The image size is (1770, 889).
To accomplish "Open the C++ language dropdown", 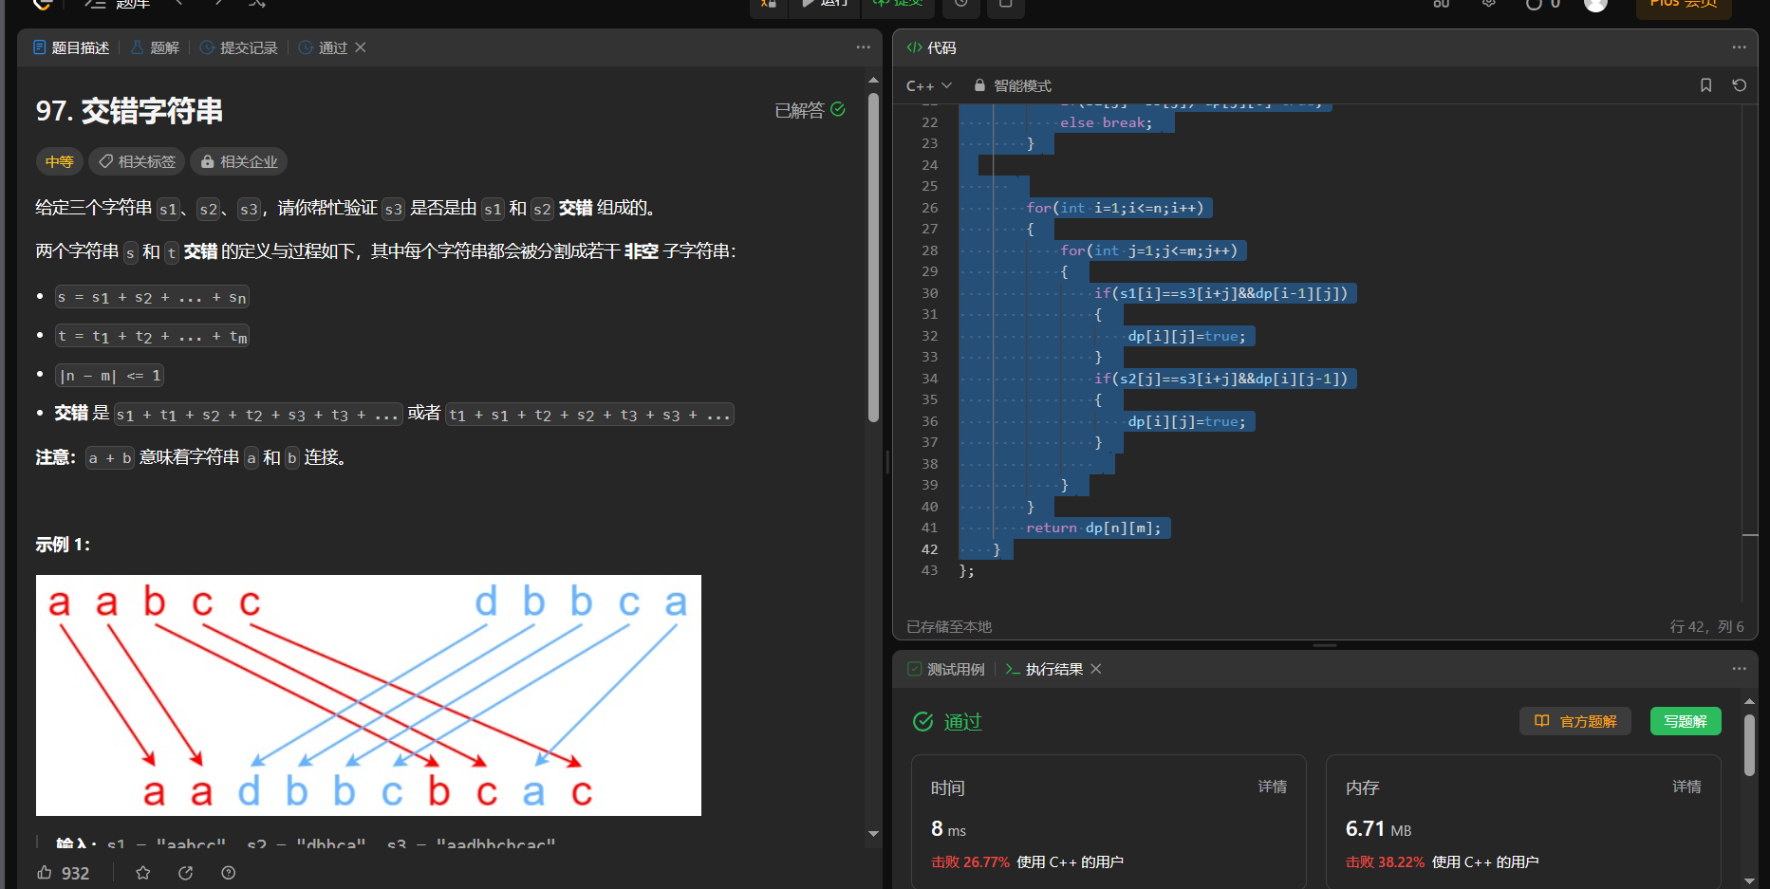I will (x=928, y=85).
